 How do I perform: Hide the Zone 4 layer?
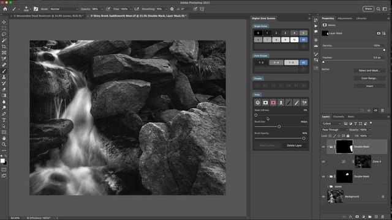coord(323,161)
